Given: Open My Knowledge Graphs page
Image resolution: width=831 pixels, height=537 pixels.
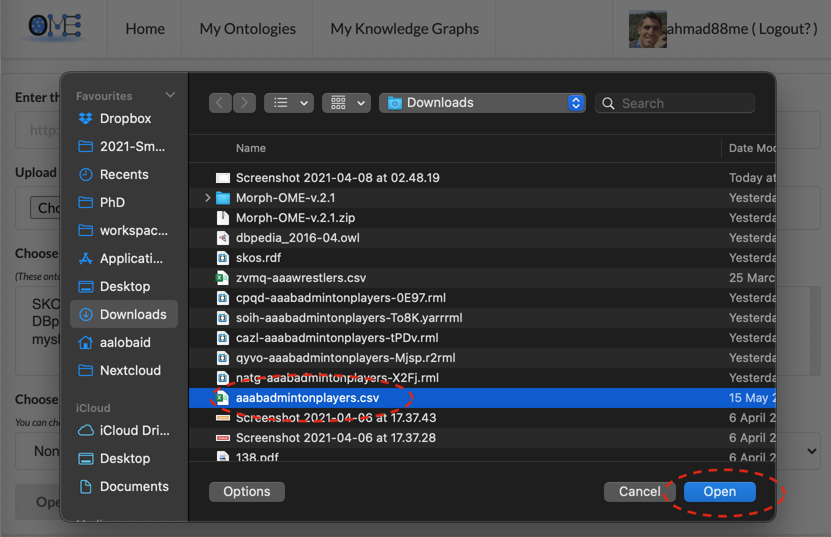Looking at the screenshot, I should tap(404, 29).
